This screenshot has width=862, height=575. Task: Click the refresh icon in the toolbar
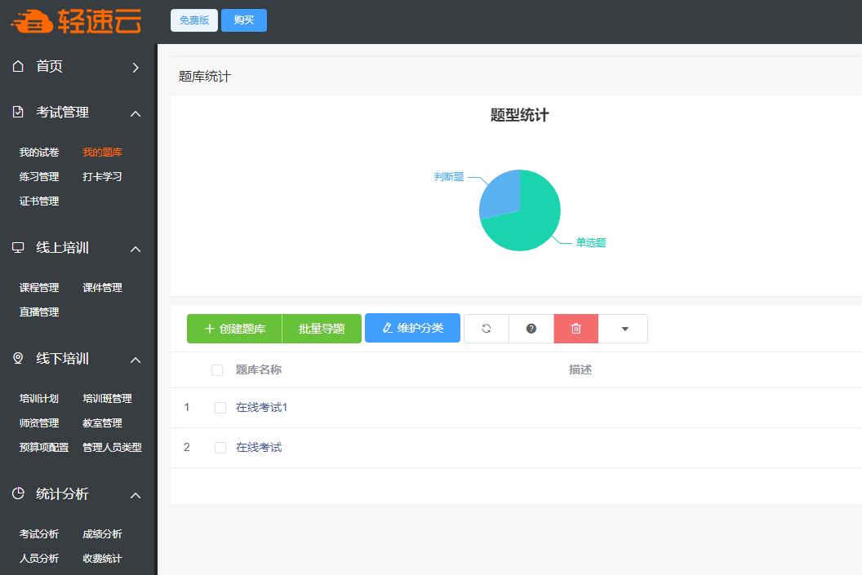pos(486,328)
